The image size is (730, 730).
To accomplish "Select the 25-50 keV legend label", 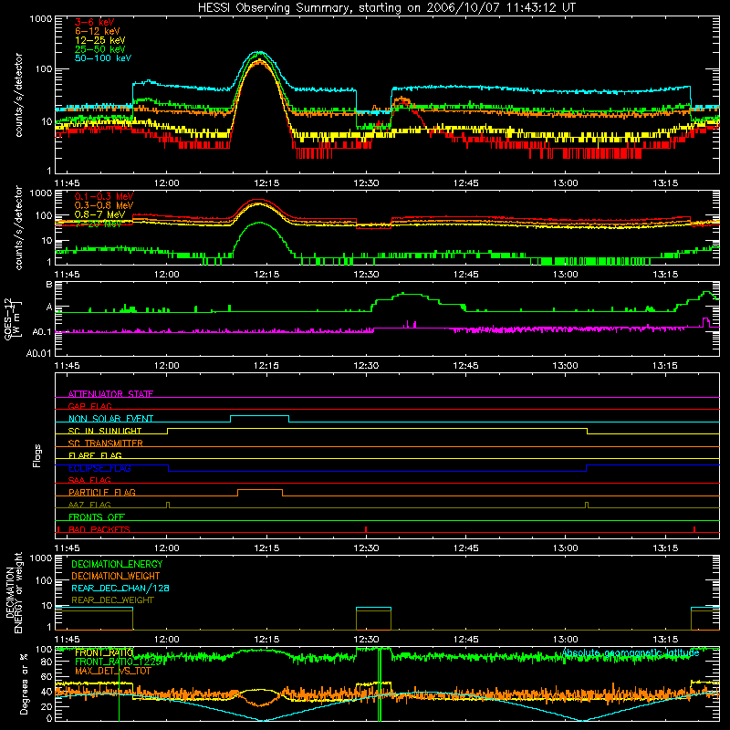I will click(x=100, y=49).
